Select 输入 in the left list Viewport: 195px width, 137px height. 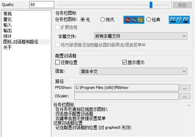7,25
